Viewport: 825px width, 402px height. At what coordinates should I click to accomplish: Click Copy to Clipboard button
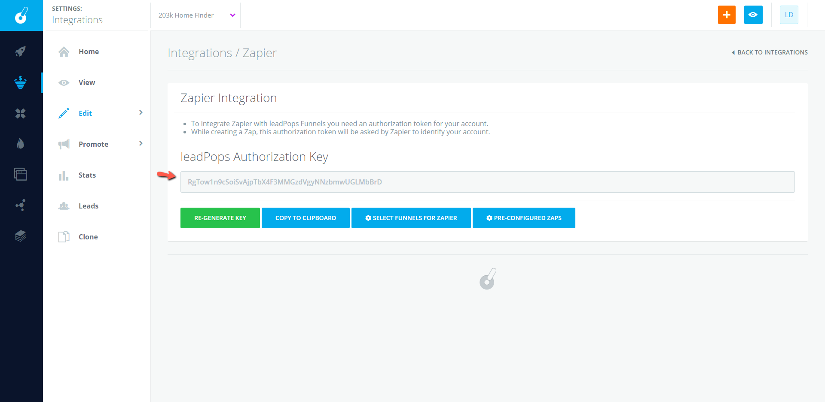pyautogui.click(x=306, y=218)
